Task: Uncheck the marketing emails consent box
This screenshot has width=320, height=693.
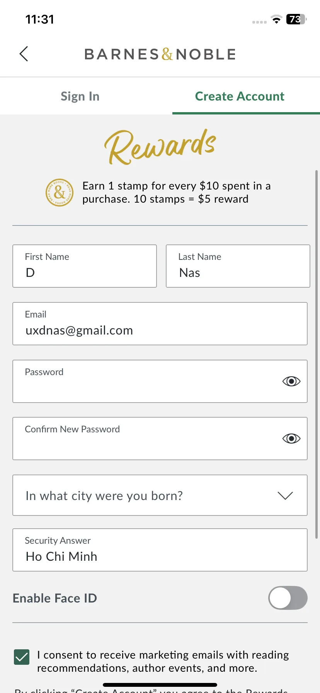Action: [22, 657]
